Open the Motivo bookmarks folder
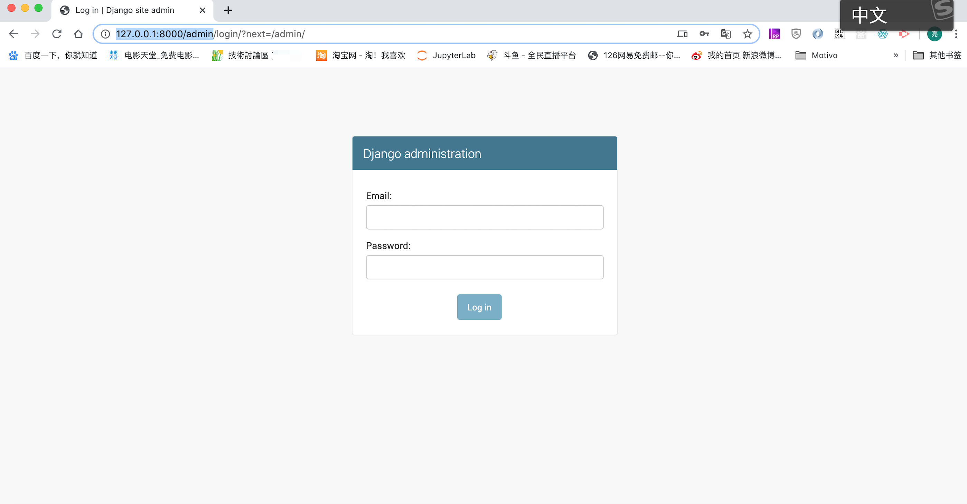 tap(816, 56)
